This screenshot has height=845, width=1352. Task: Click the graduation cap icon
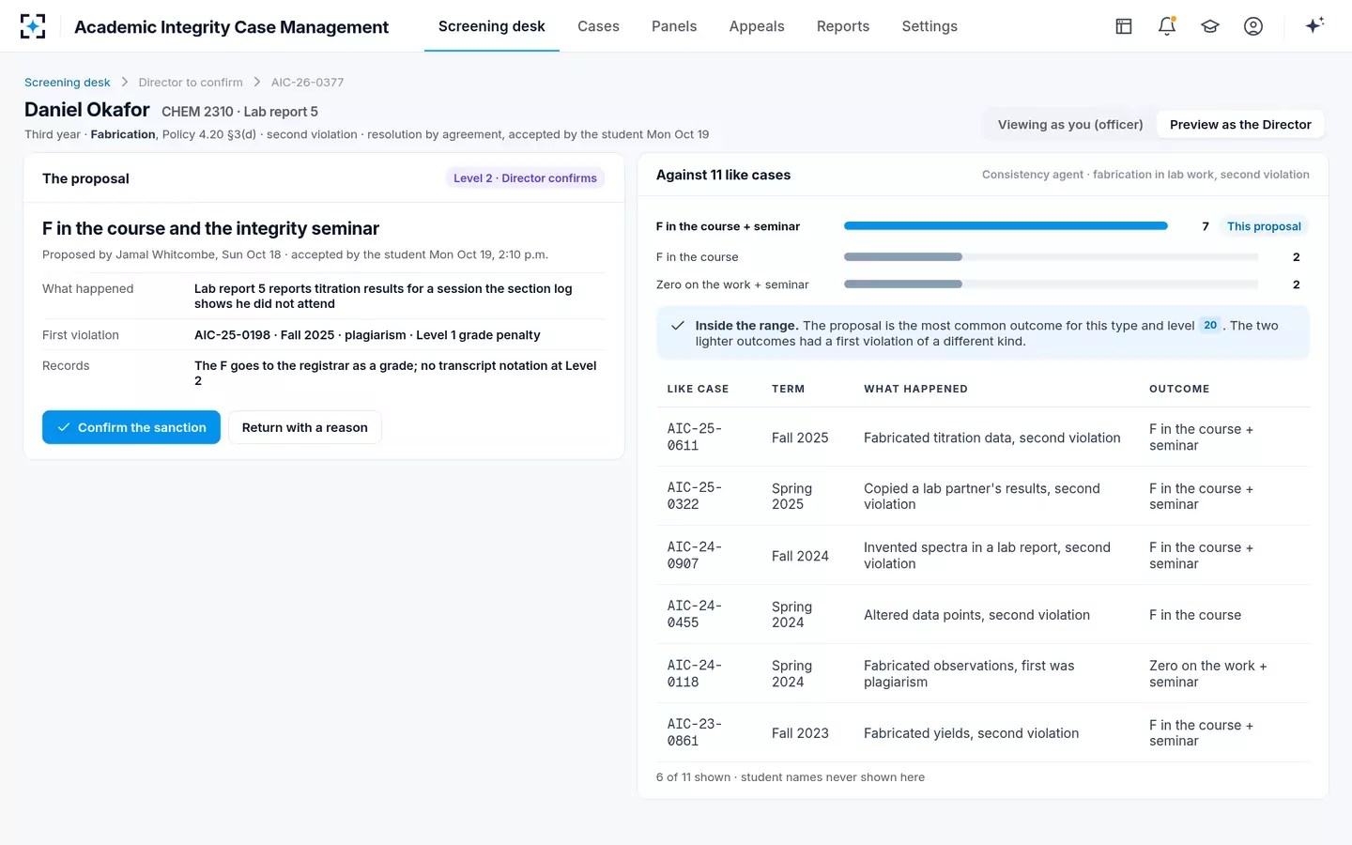click(x=1210, y=26)
